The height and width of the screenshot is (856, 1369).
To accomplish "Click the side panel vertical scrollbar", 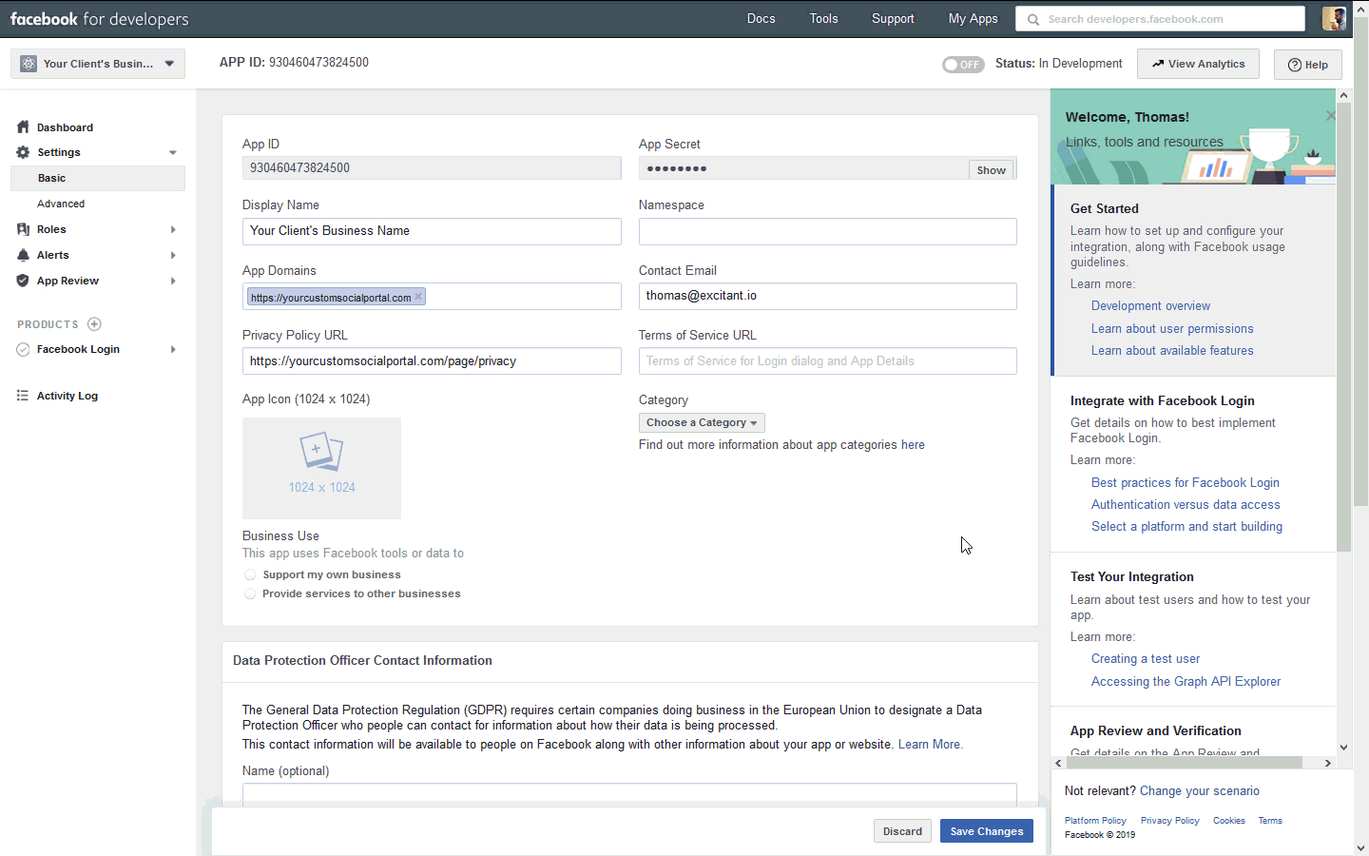I will tap(1343, 326).
